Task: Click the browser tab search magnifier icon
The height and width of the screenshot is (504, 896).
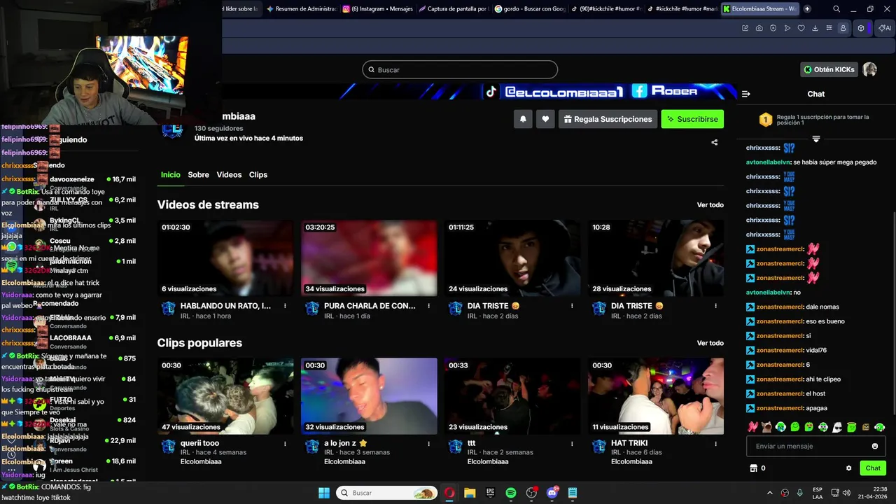Action: tap(836, 9)
